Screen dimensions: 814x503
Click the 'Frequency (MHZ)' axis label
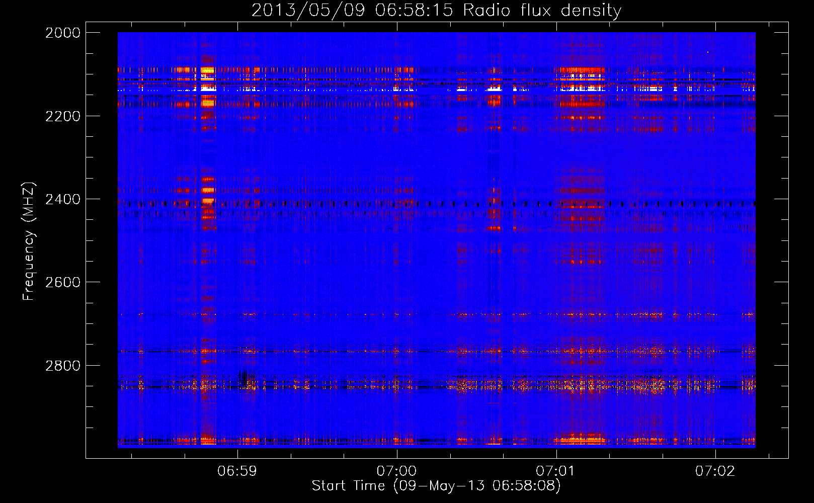point(29,241)
